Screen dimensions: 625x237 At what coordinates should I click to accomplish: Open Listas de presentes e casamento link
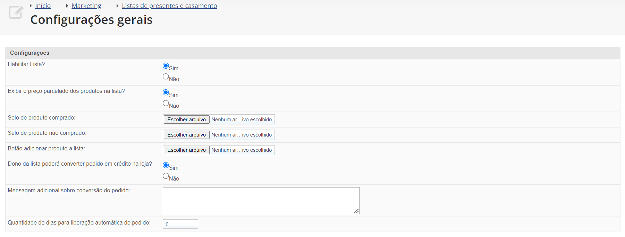click(x=169, y=6)
